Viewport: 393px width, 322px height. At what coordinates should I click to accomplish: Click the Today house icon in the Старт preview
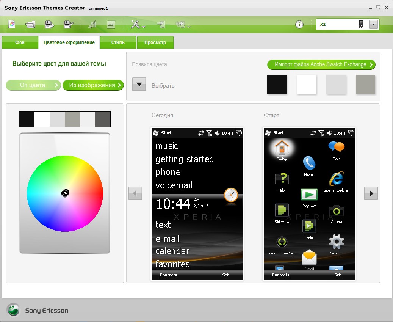(x=282, y=148)
